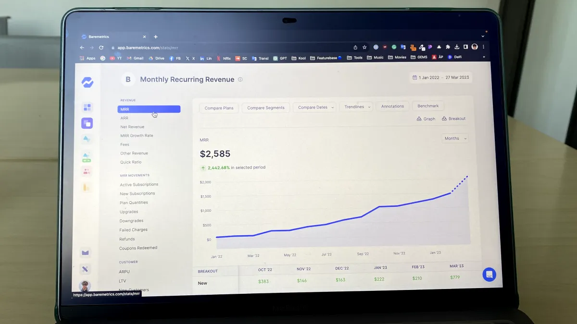
Task: Click the Benchmark button
Action: (428, 106)
